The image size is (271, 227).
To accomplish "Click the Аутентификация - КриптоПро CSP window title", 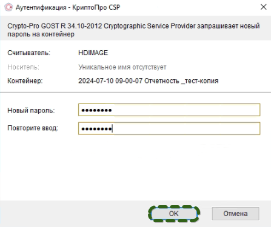I will (x=68, y=7).
